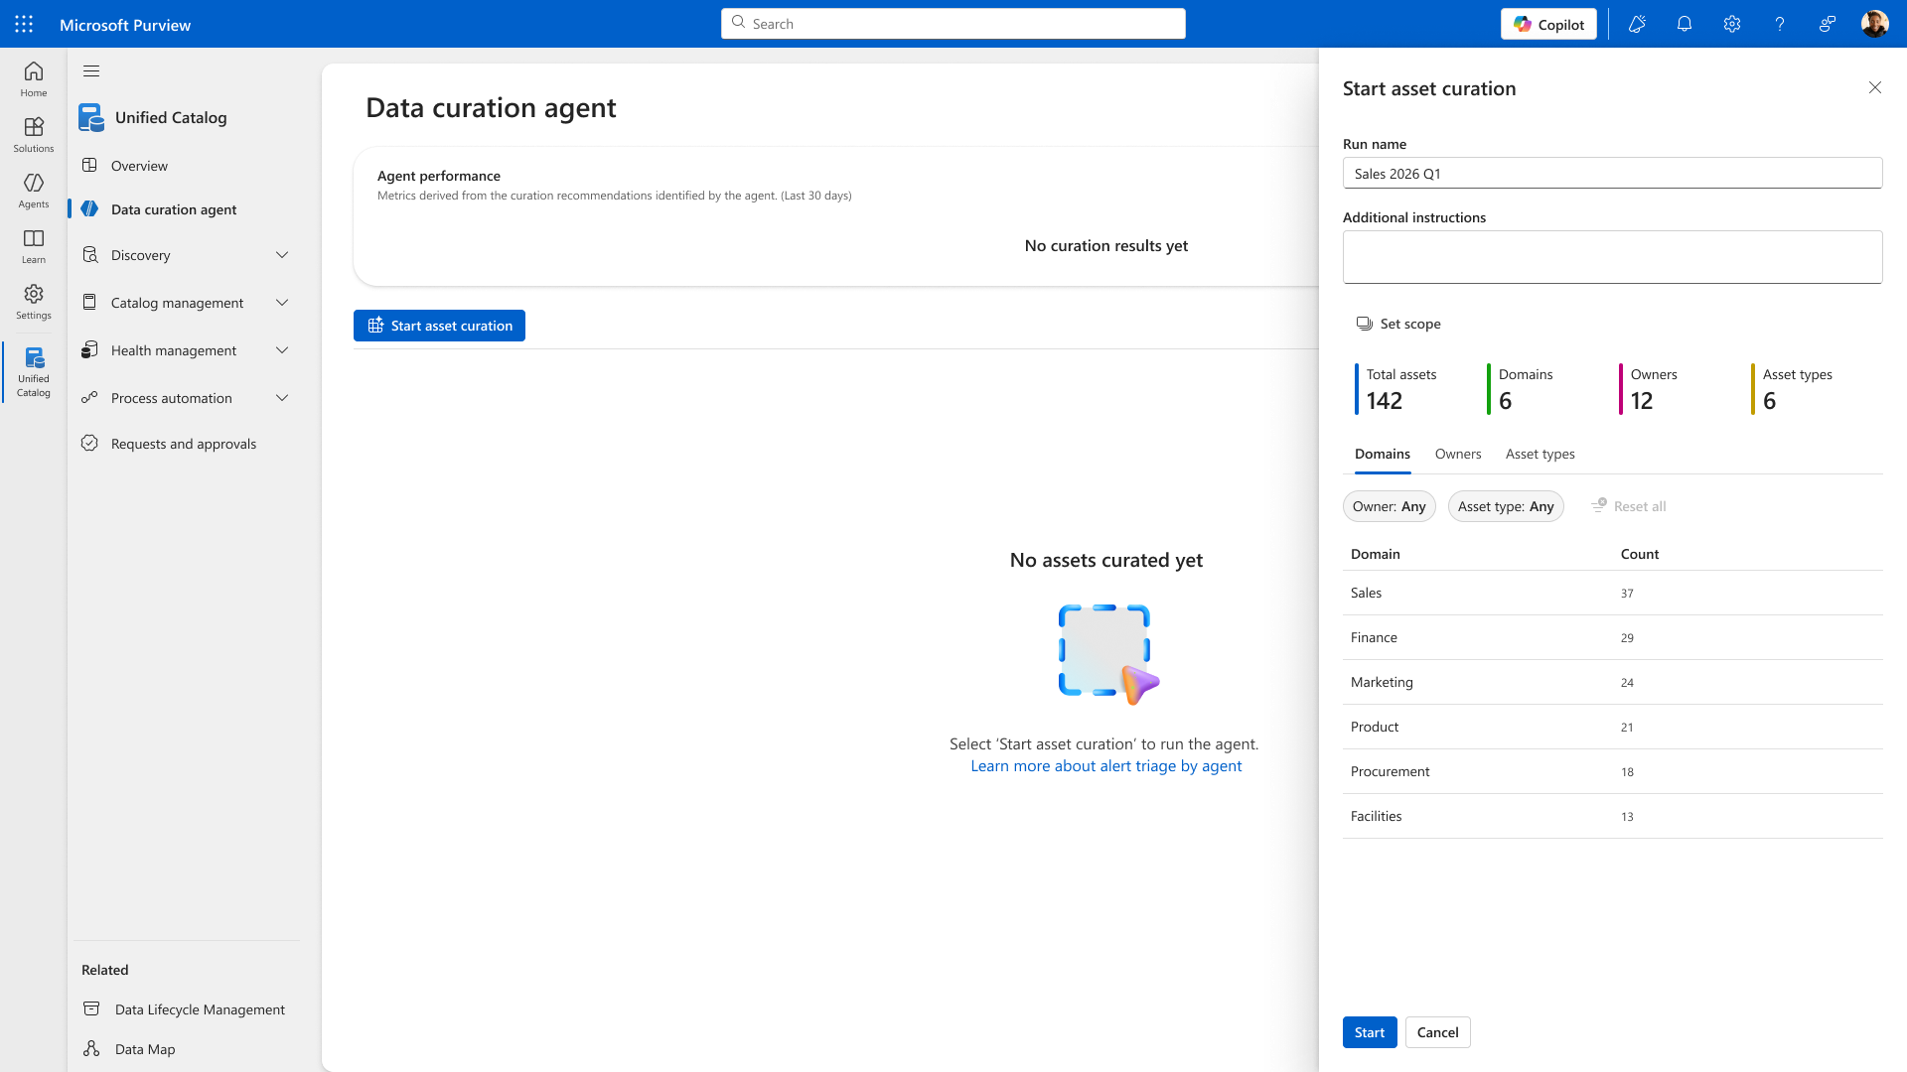1907x1072 pixels.
Task: Select the Product domain row
Action: point(1612,727)
